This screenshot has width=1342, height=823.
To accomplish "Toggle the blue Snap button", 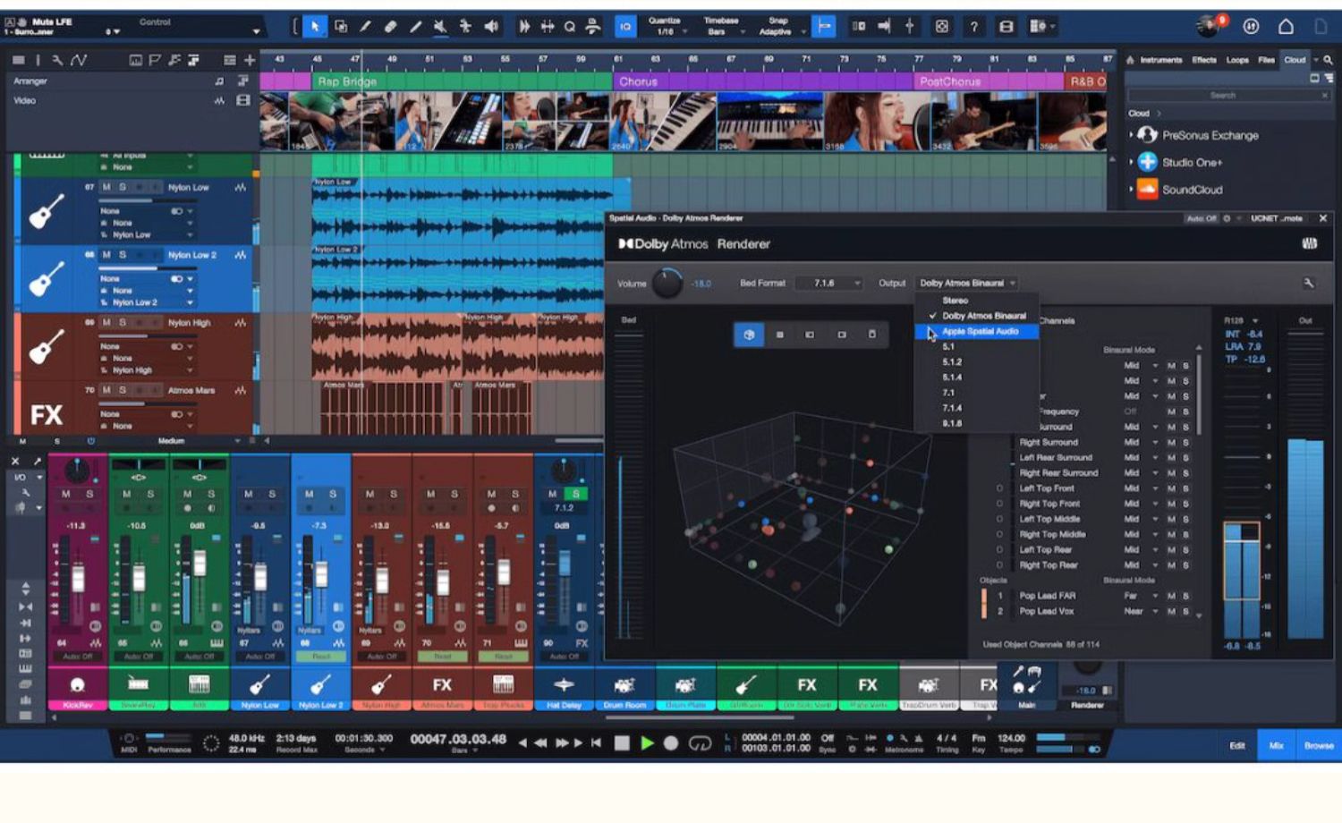I will [824, 27].
